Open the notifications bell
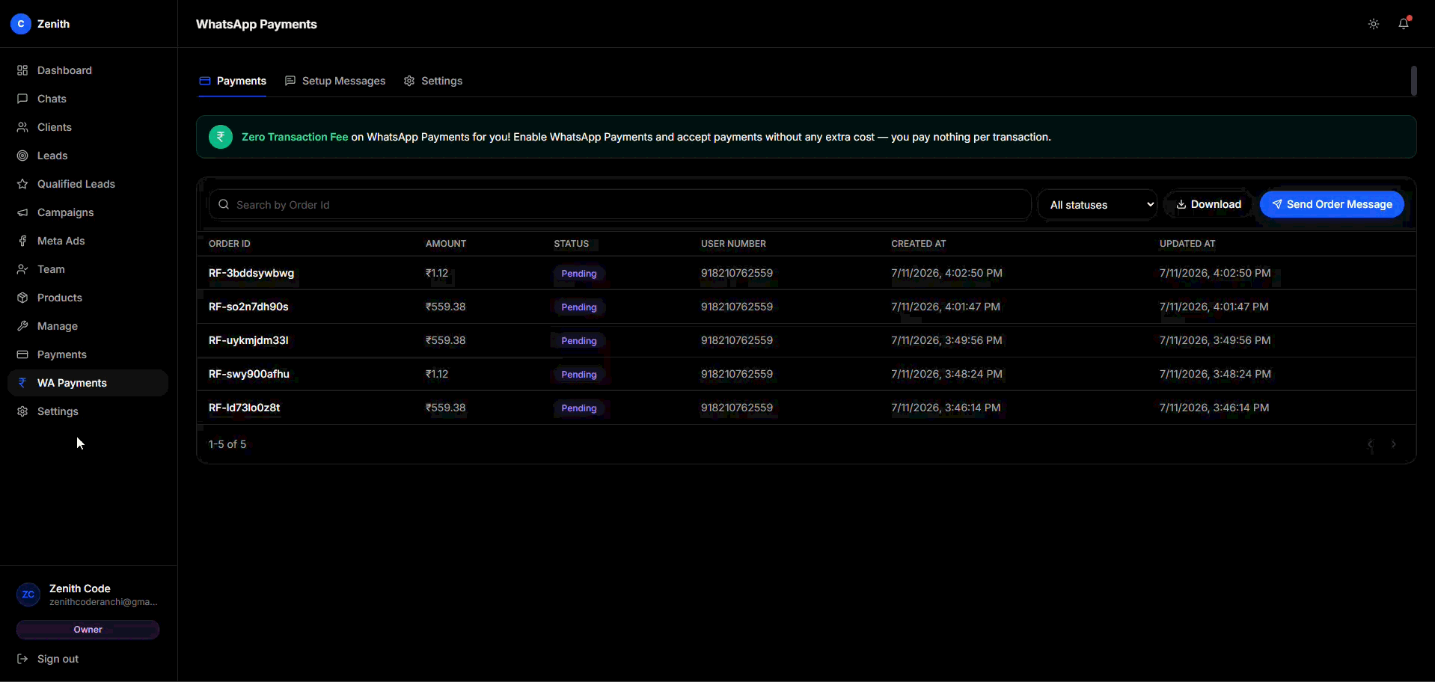Image resolution: width=1435 pixels, height=682 pixels. tap(1404, 24)
